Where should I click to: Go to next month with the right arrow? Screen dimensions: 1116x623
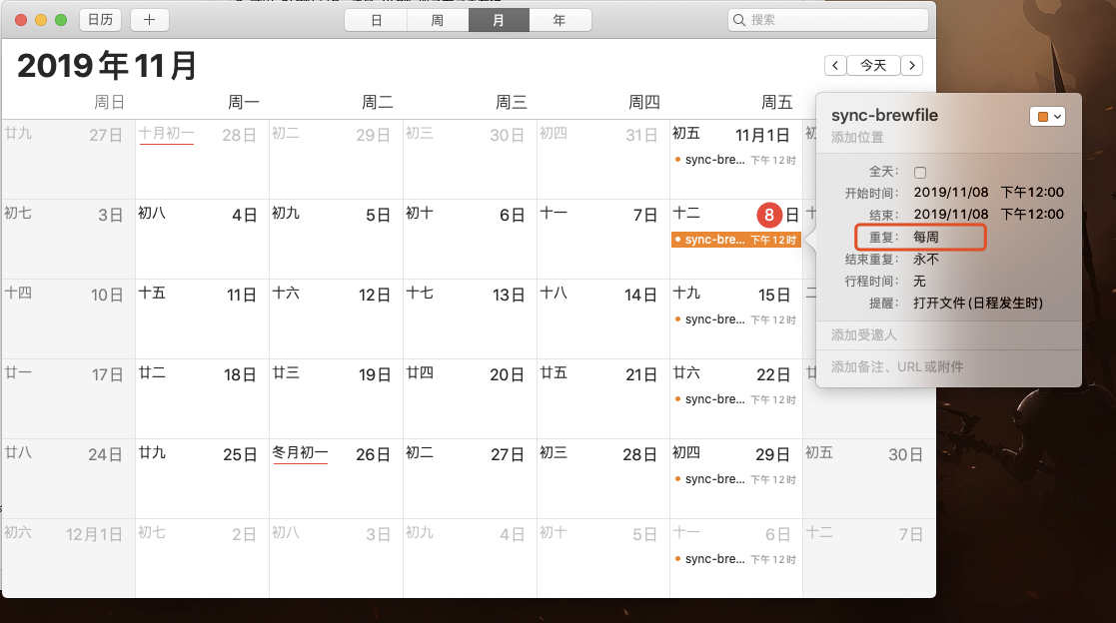(x=911, y=65)
